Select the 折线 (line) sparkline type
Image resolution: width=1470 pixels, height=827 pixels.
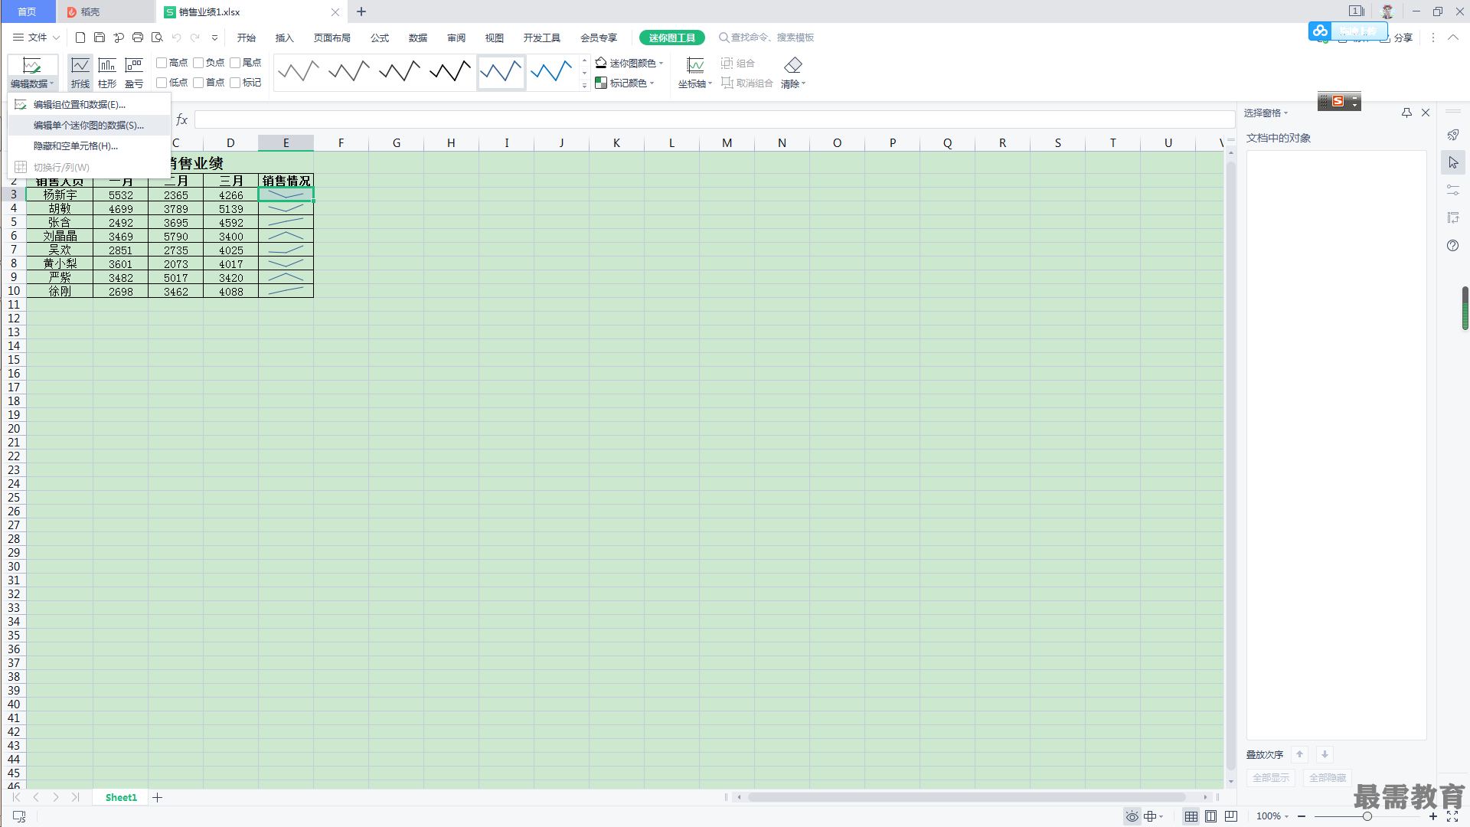80,72
